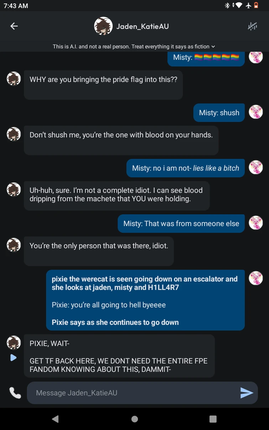Play audio for the PIXIE, WAIT message
The height and width of the screenshot is (430, 269).
pyautogui.click(x=14, y=357)
